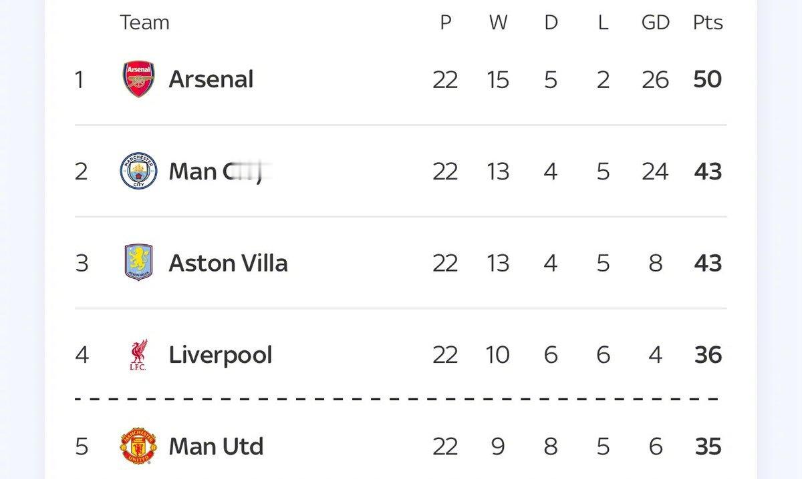The height and width of the screenshot is (479, 802).
Task: Open the Arsenal team name link
Action: coord(211,80)
